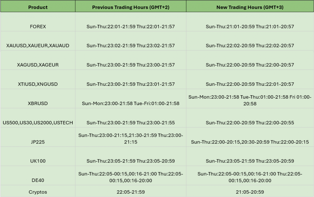Screen dimensions: 314x197
Task: Select the UK100 product cell
Action: [38, 156]
